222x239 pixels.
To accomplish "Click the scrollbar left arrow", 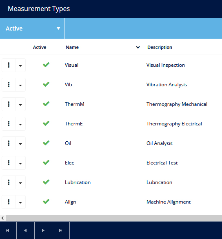I will (x=2, y=218).
